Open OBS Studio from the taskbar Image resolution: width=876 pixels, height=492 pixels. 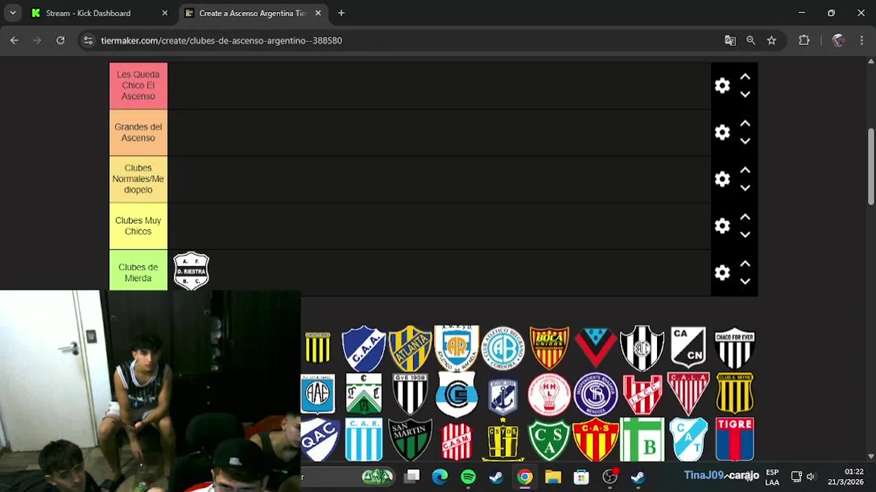(610, 476)
